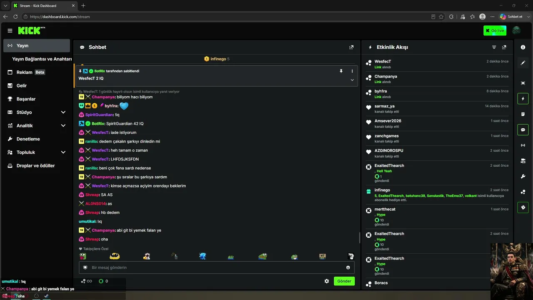Click the green K points counter

click(x=103, y=281)
